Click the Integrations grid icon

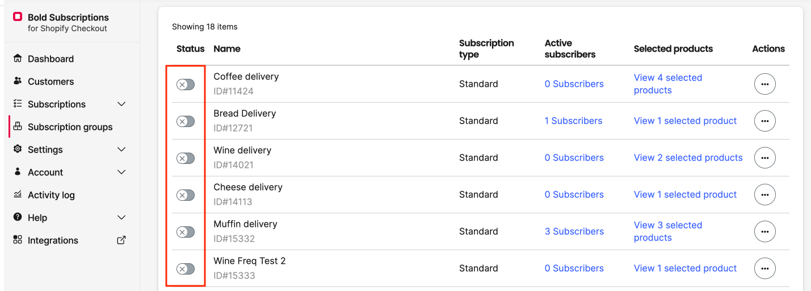pyautogui.click(x=18, y=240)
